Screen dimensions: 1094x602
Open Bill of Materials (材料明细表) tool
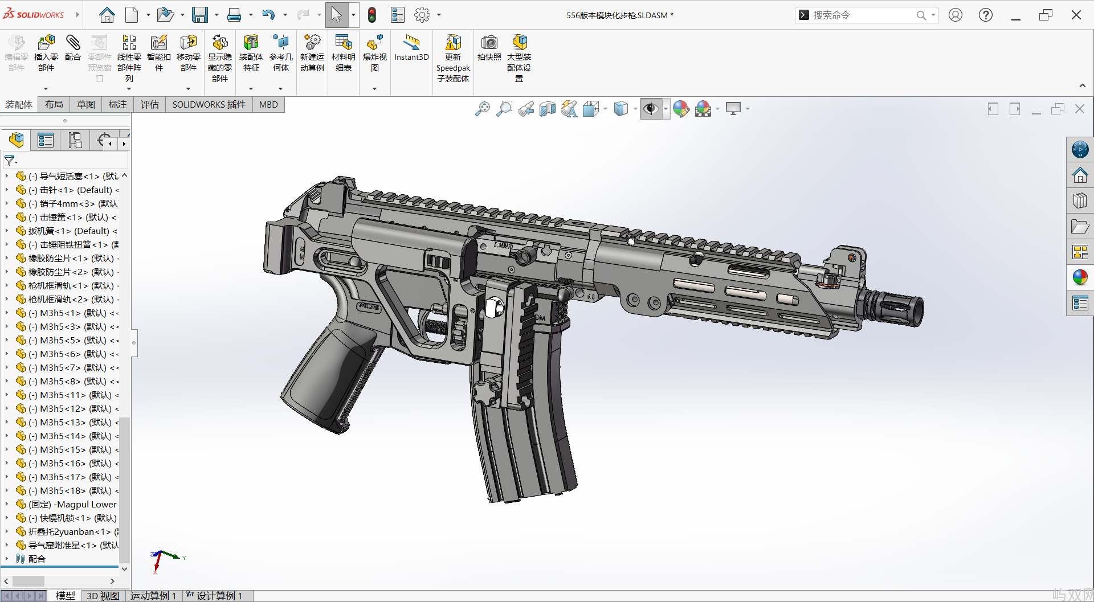point(343,43)
